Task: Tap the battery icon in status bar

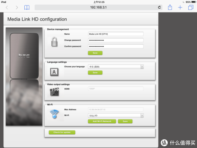Action: click(x=194, y=2)
